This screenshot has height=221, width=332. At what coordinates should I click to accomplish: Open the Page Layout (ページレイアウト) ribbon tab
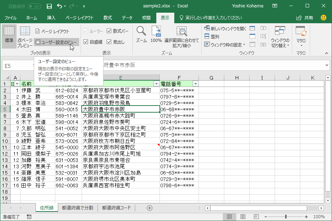(80, 18)
